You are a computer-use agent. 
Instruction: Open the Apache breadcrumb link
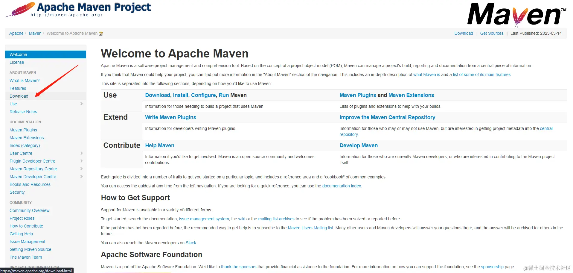tap(16, 33)
